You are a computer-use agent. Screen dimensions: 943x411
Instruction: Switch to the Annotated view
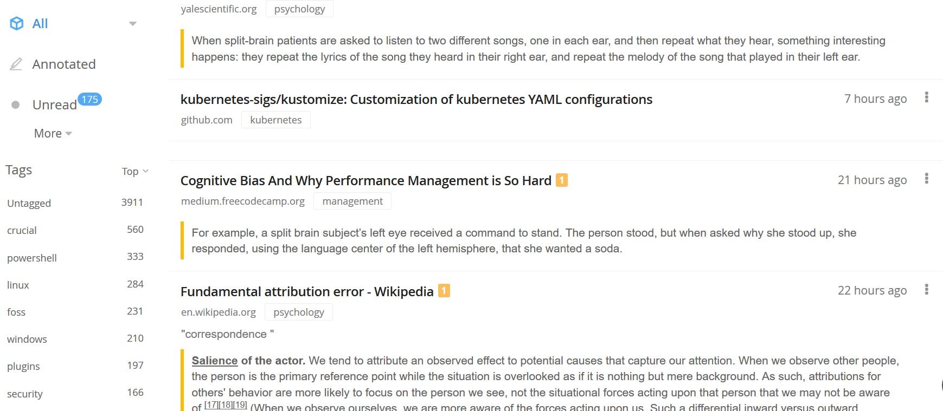point(64,63)
